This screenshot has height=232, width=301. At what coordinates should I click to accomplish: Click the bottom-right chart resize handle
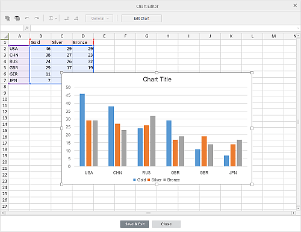click(x=252, y=184)
